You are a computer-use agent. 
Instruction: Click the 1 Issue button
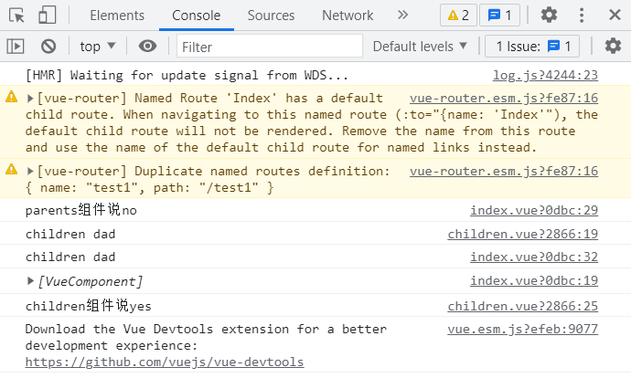(x=532, y=47)
